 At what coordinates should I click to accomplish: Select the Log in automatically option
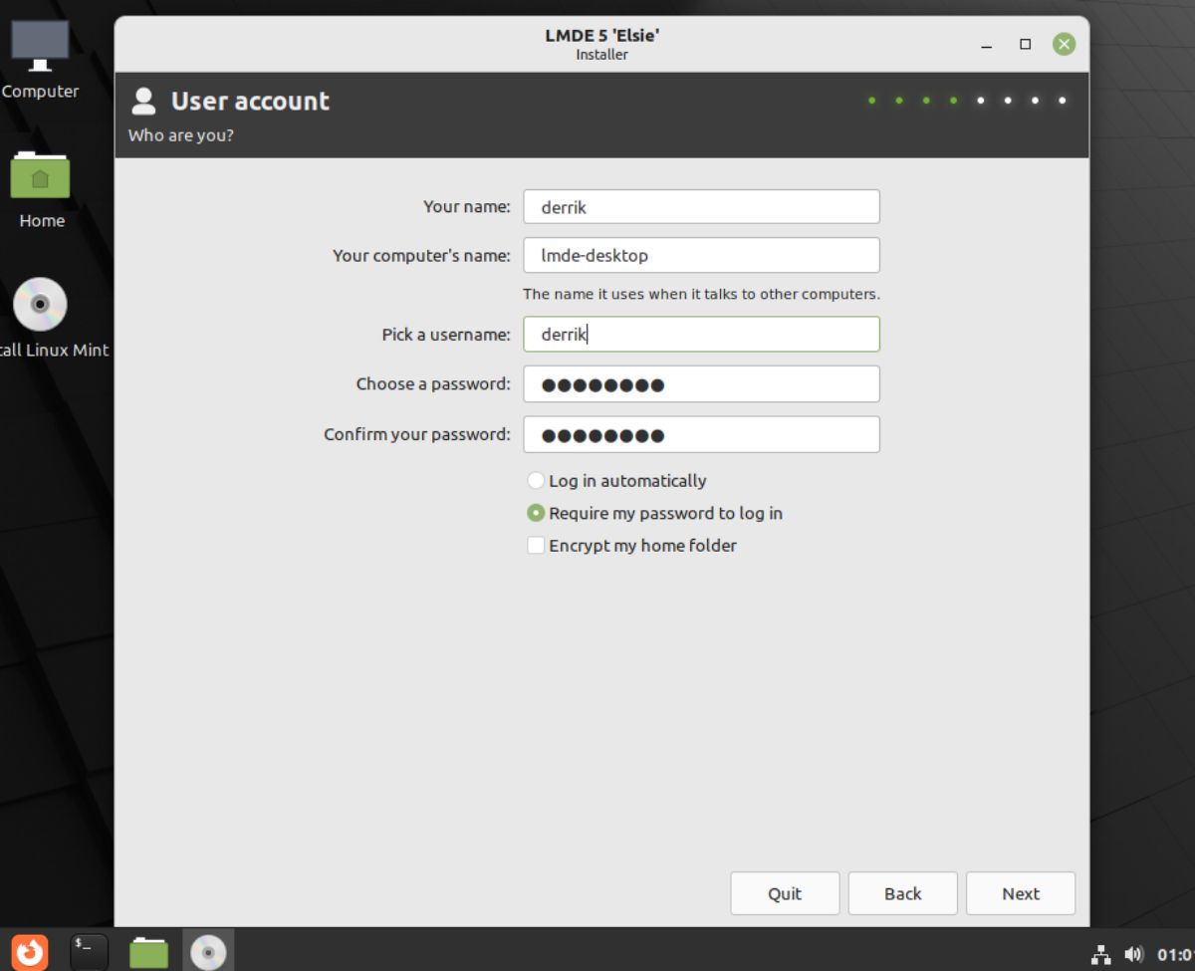click(x=536, y=480)
